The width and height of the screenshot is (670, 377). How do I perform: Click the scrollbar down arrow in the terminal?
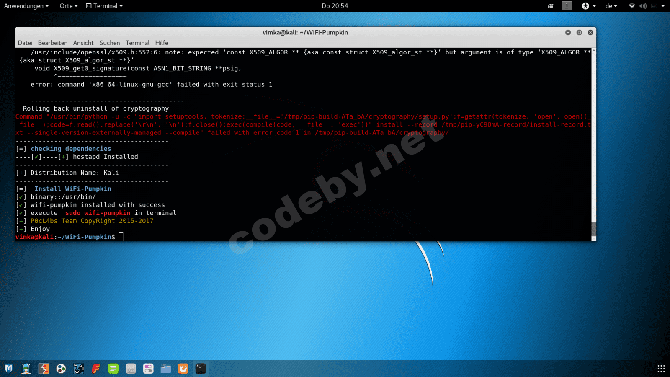(x=593, y=239)
